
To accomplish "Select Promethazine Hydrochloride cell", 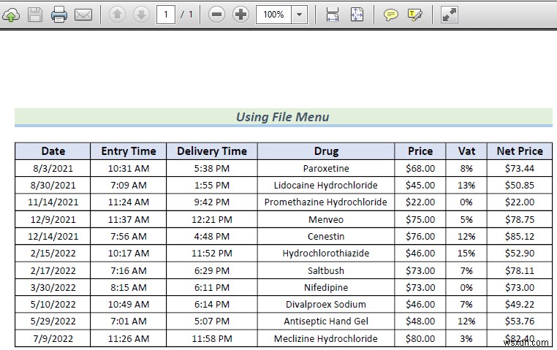I will click(326, 202).
